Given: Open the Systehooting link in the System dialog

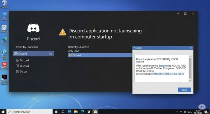Looking at the screenshot, I should coord(160,74).
